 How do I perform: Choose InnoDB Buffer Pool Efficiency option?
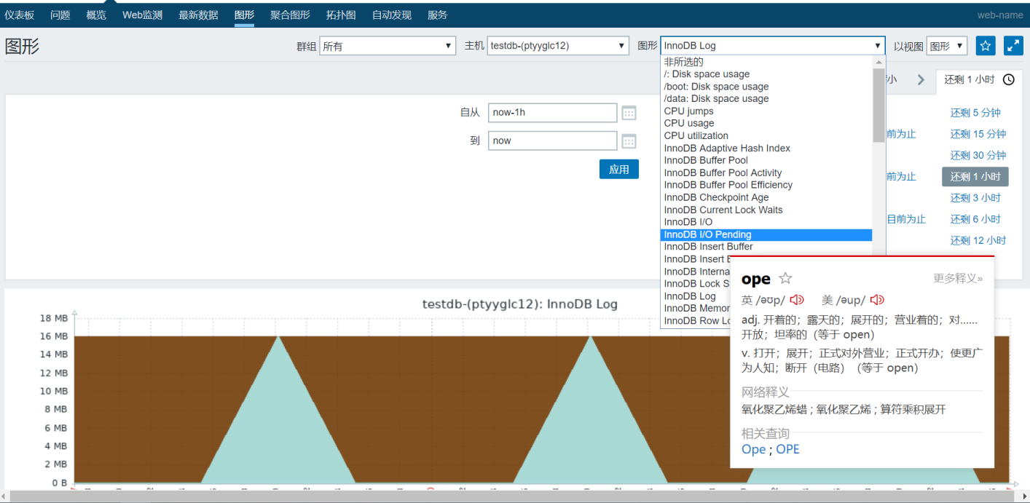point(766,185)
